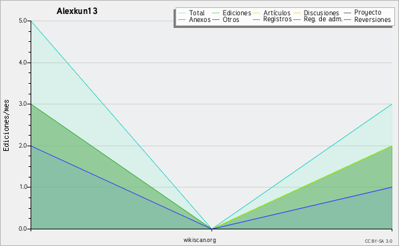Click the red Reversiones color line in legend
The image size is (399, 246).
click(347, 19)
